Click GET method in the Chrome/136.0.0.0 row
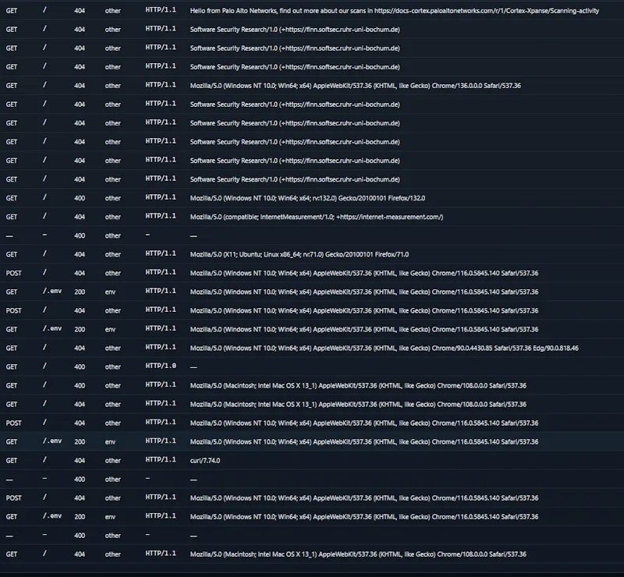Viewport: 624px width, 577px height. pyautogui.click(x=12, y=86)
